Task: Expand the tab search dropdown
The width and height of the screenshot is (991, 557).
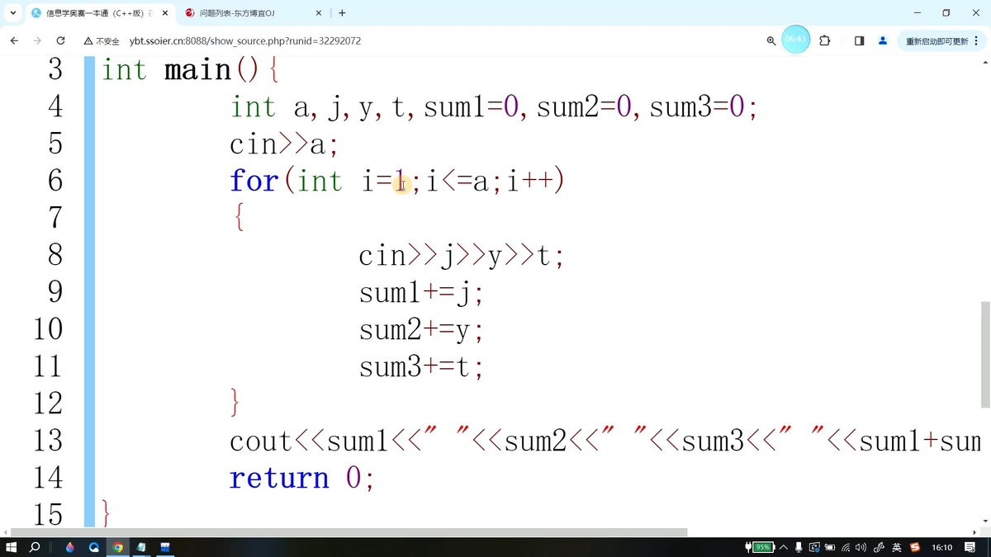Action: [x=13, y=13]
